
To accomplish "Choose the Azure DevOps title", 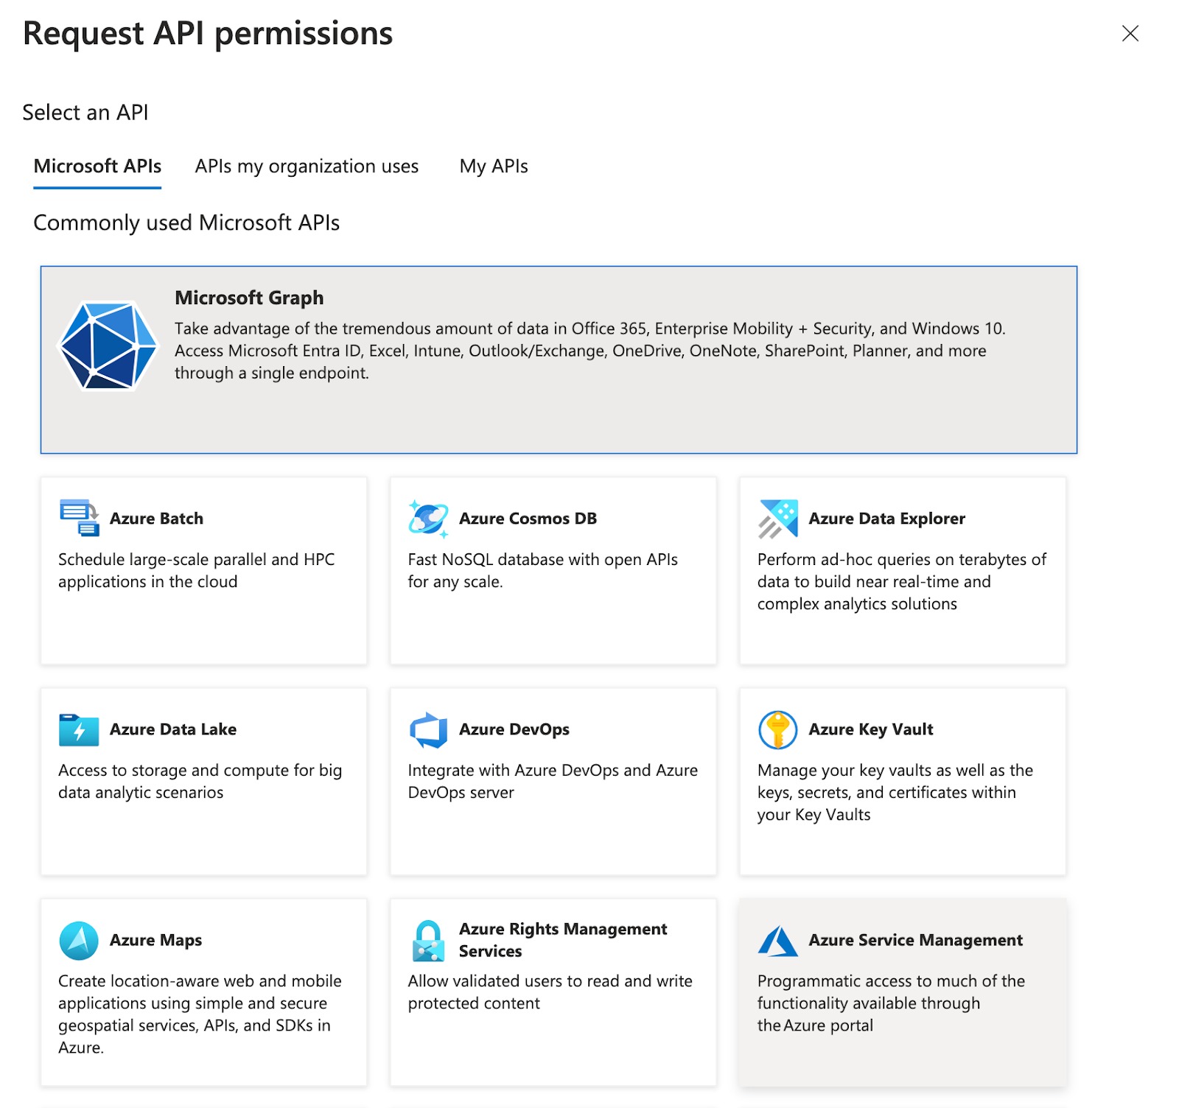I will [514, 729].
